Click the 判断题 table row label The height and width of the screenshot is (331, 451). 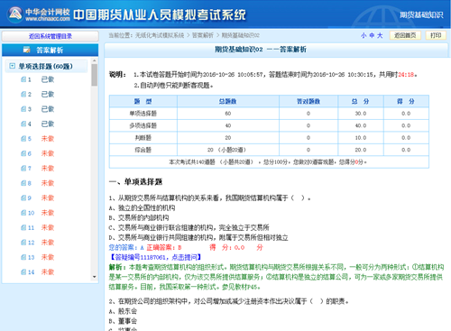(143, 138)
